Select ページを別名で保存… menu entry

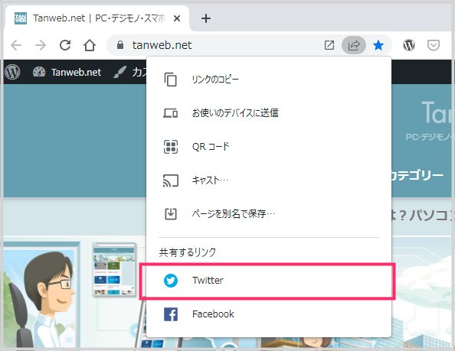coord(269,213)
